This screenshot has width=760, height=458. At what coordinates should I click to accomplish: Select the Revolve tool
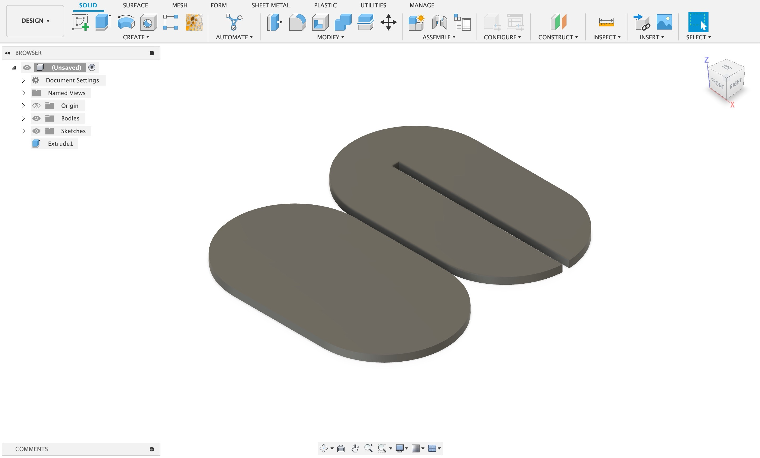pos(126,22)
